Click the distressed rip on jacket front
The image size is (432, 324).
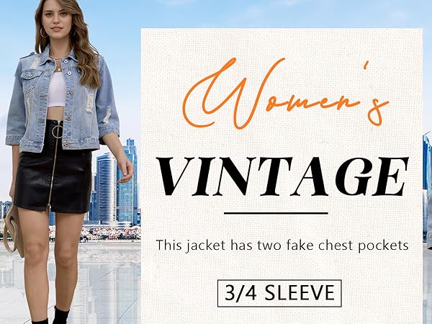[x=90, y=102]
